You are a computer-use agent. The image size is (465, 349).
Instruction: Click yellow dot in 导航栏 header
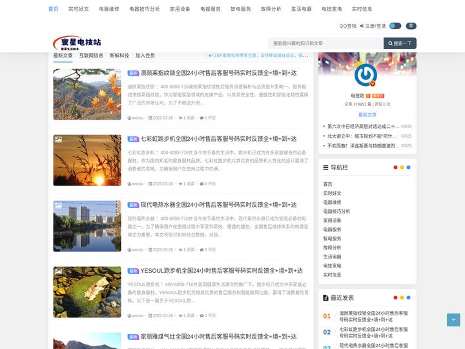point(402,167)
